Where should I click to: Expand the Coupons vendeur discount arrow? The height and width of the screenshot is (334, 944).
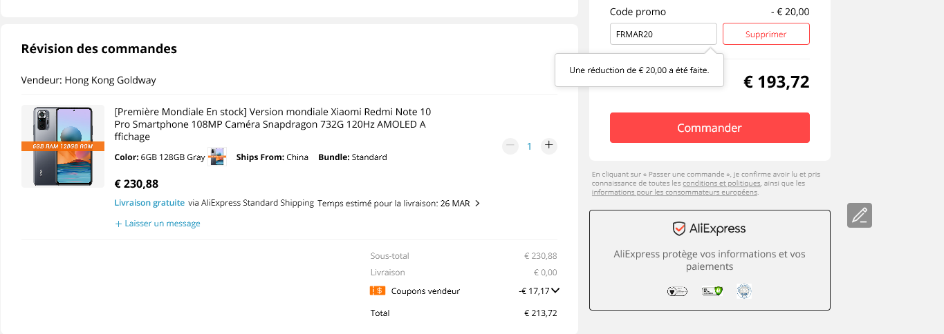tap(555, 291)
